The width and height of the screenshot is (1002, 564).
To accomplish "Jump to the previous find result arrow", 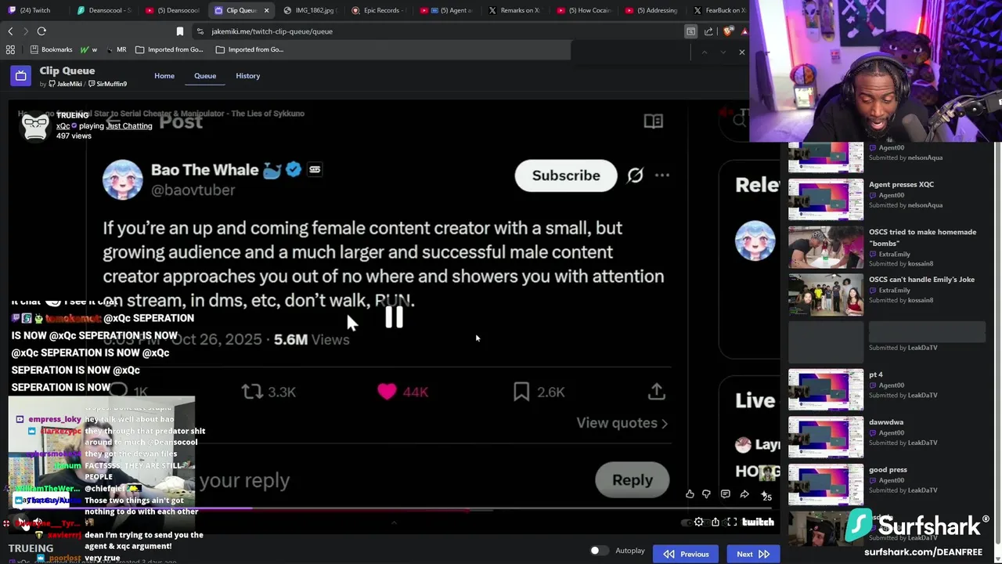I will [704, 52].
